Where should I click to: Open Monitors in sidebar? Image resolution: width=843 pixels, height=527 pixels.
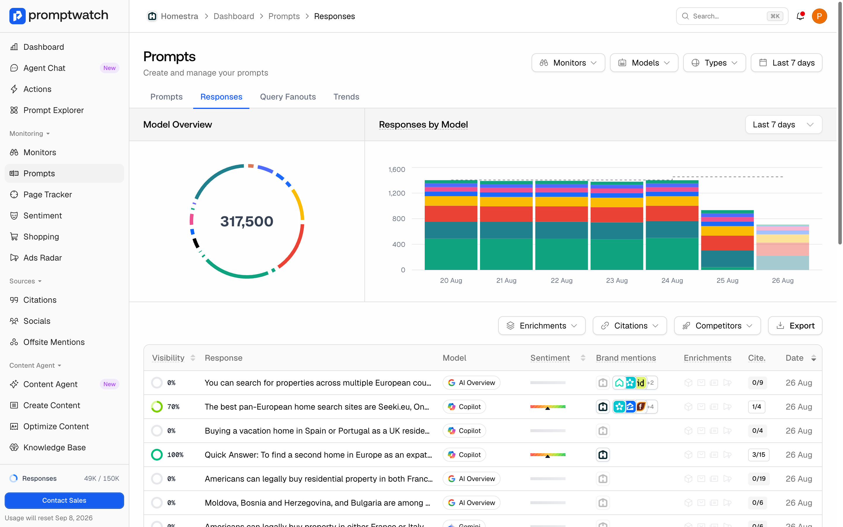[x=64, y=152]
